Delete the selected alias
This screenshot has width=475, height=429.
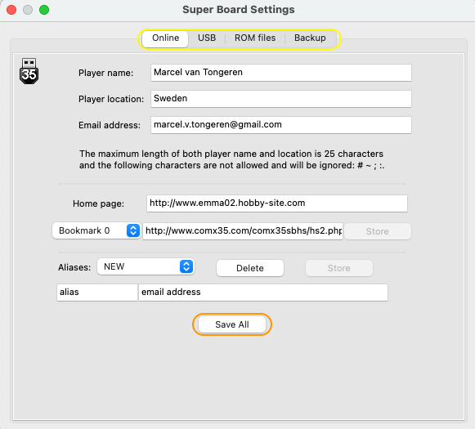tap(250, 268)
